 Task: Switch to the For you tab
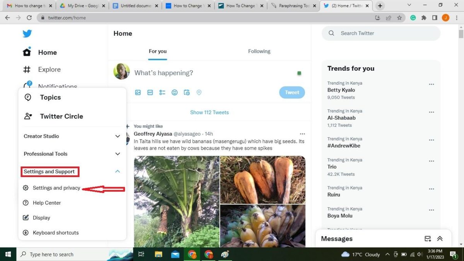[x=158, y=51]
